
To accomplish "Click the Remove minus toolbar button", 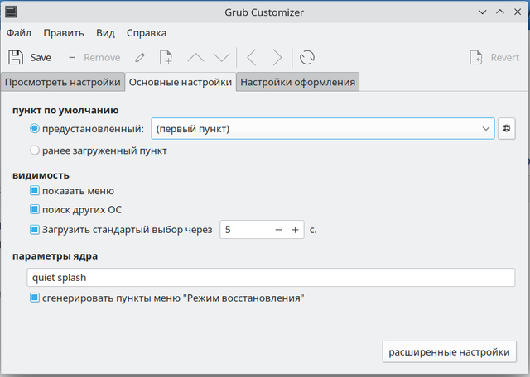I will point(94,57).
